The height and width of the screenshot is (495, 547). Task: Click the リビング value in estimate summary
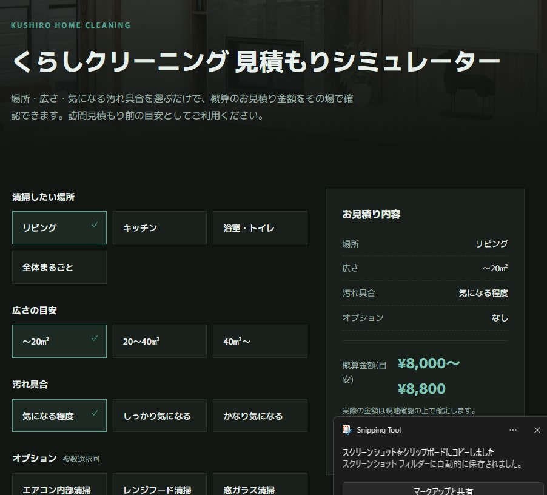pos(492,243)
